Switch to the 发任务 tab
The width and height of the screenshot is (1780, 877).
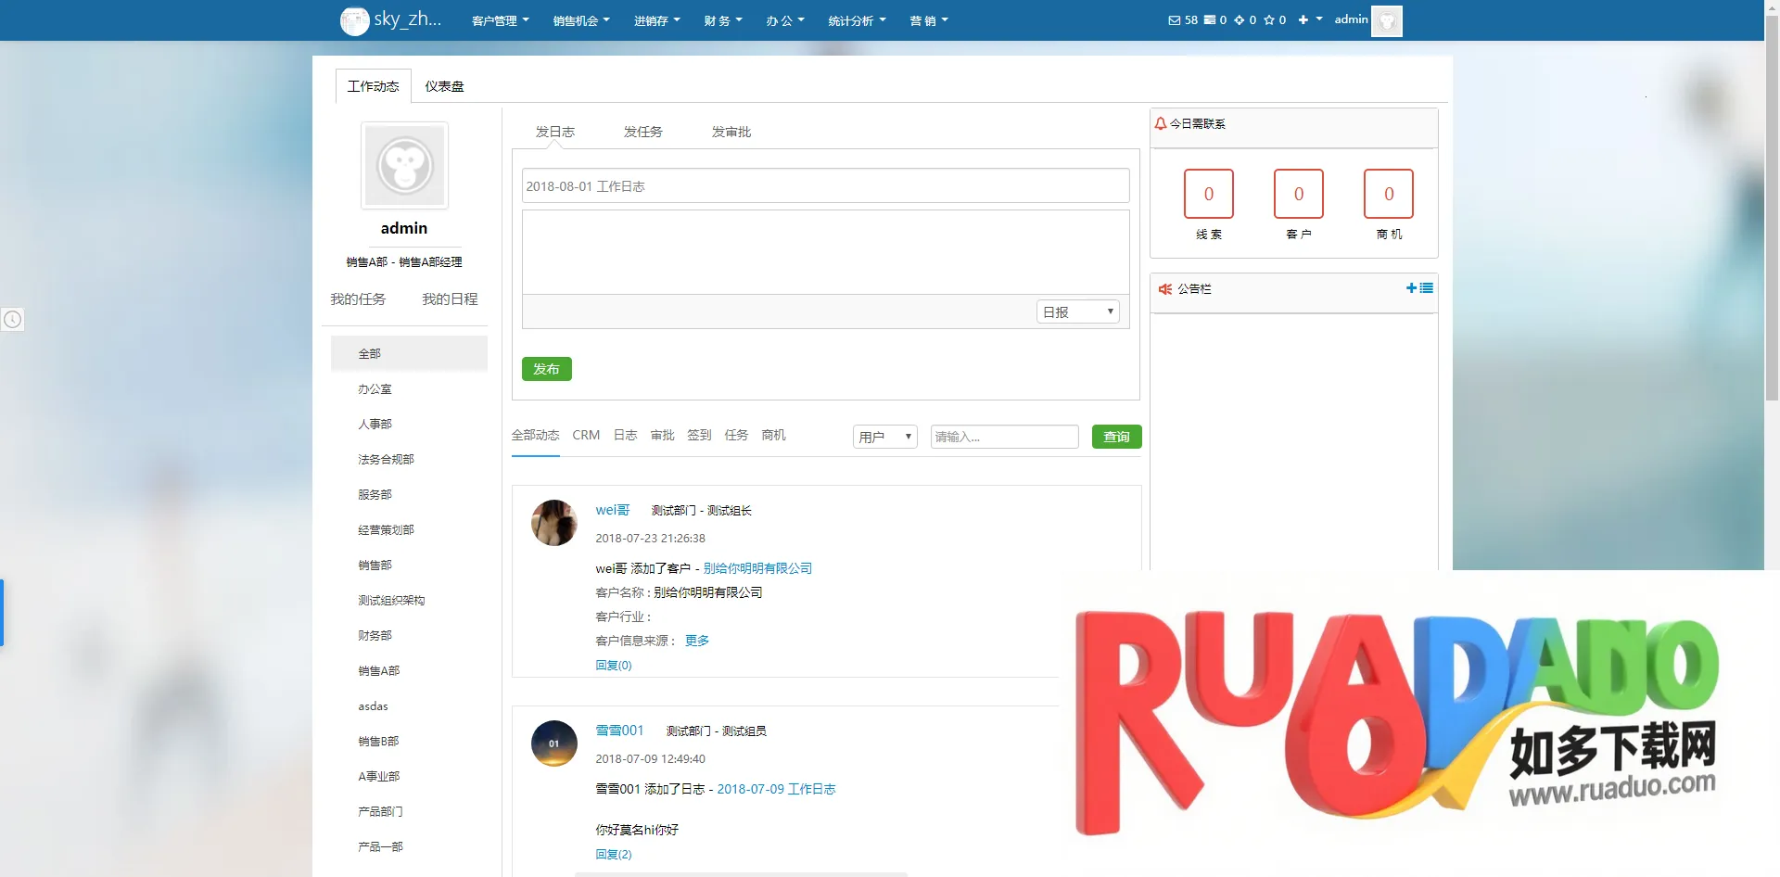pos(642,132)
